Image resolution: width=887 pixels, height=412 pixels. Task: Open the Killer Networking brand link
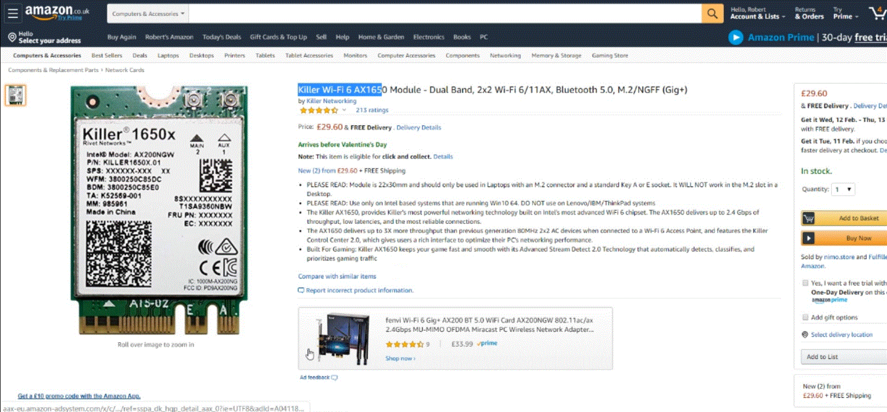click(331, 101)
